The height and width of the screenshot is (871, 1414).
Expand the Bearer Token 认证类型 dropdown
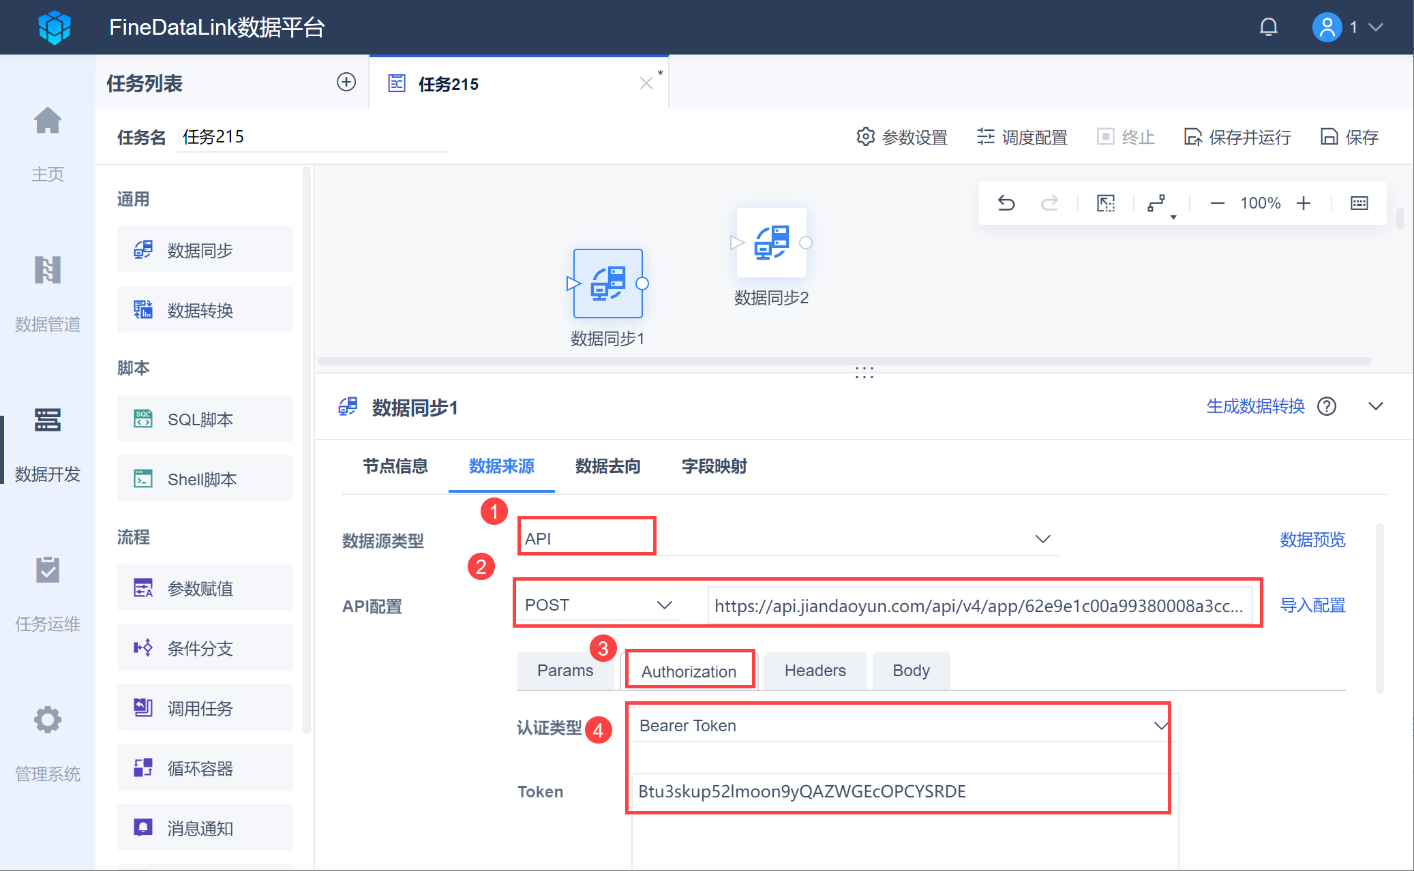(899, 726)
